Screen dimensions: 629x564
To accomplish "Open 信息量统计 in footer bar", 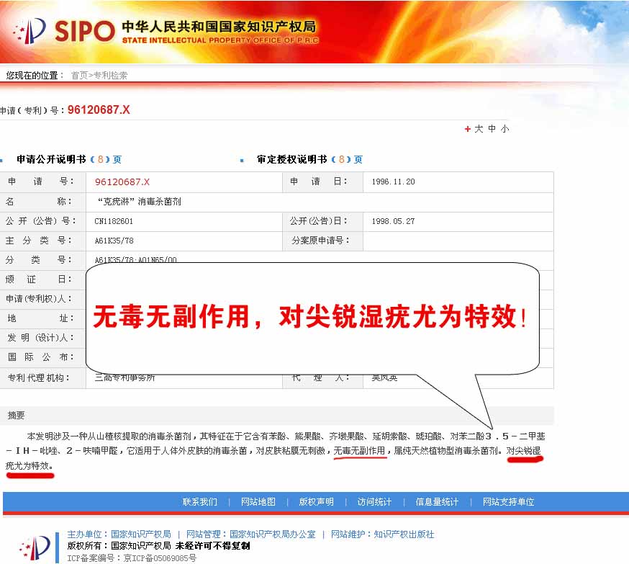I will [437, 502].
